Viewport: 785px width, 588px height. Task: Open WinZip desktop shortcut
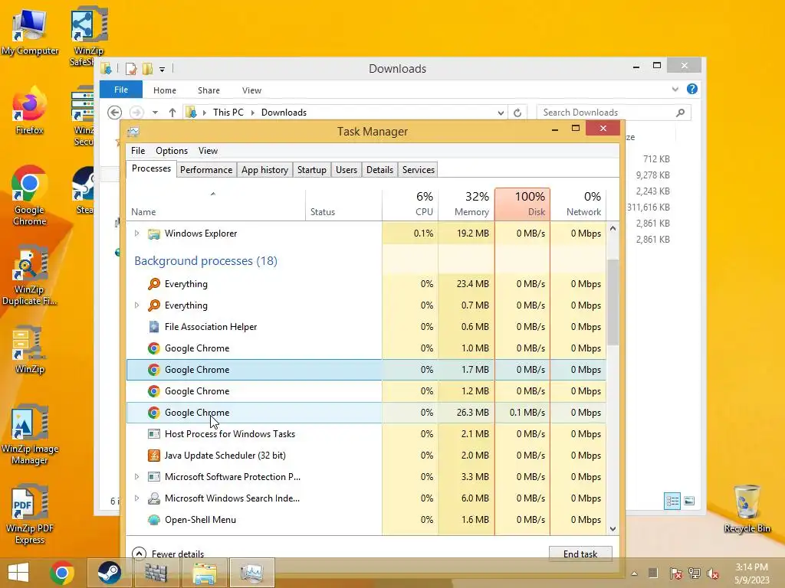coord(30,350)
